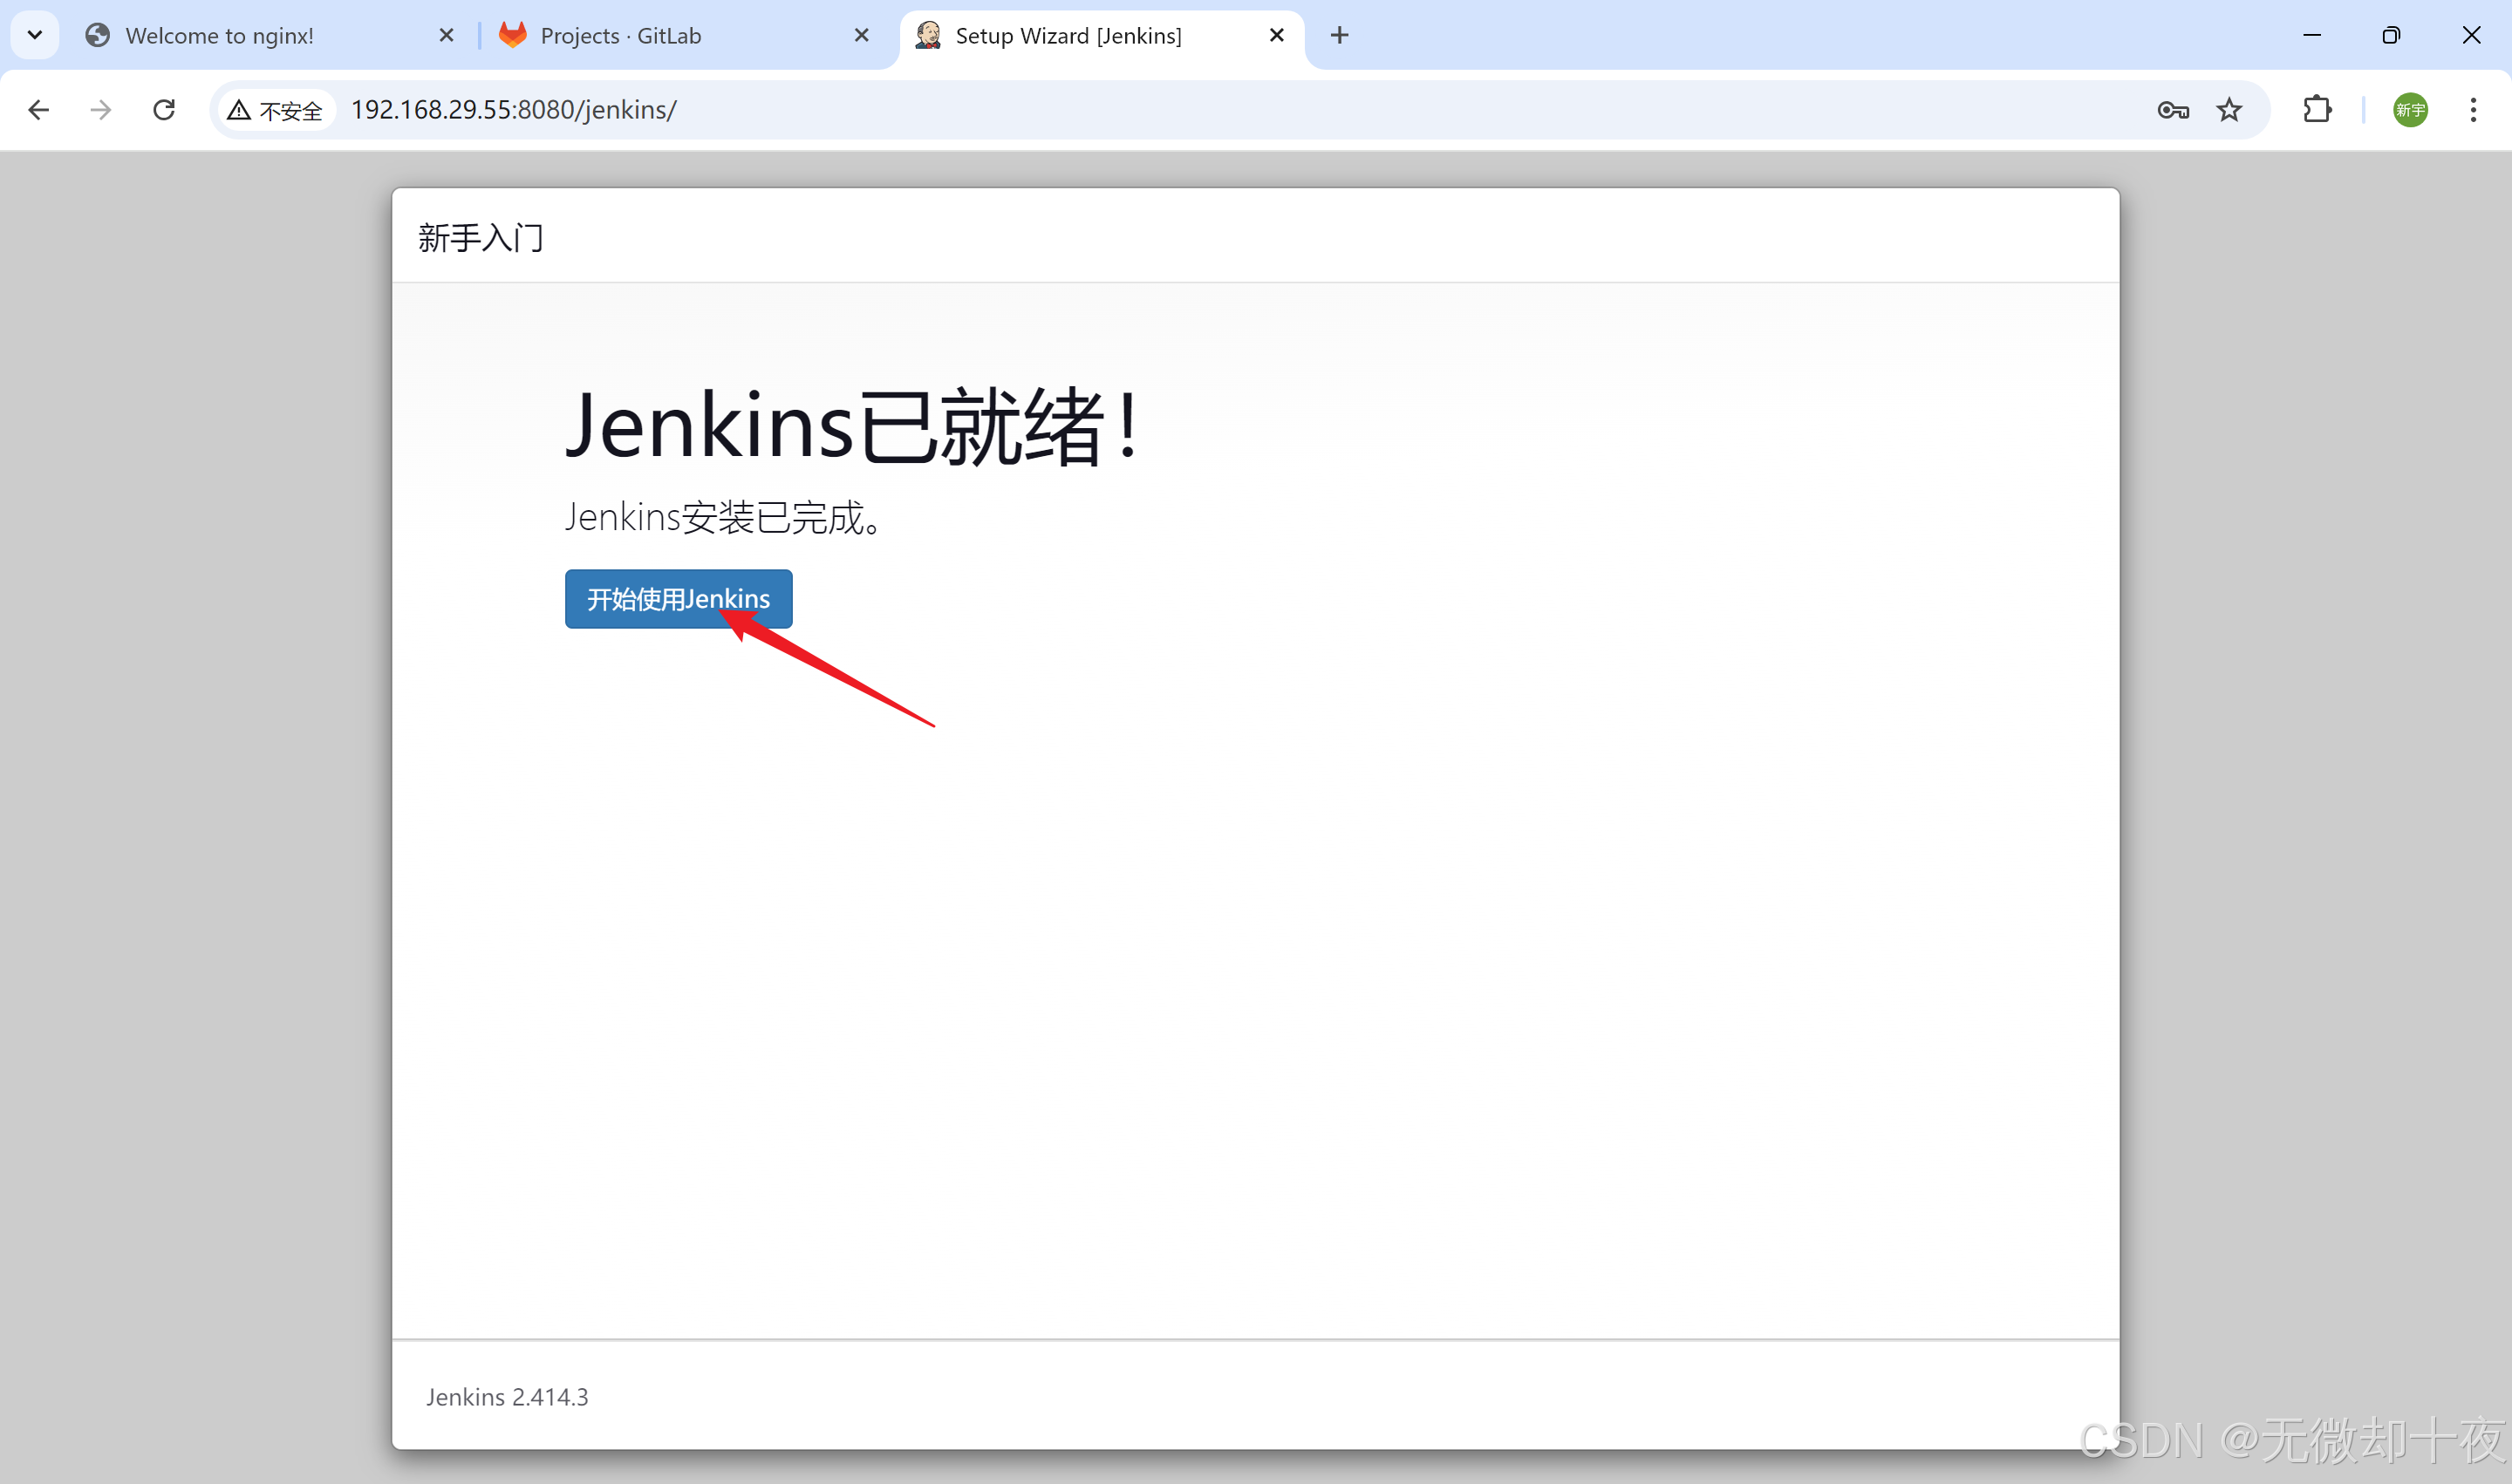The width and height of the screenshot is (2512, 1484).
Task: Bookmark this page with star icon
Action: (2229, 110)
